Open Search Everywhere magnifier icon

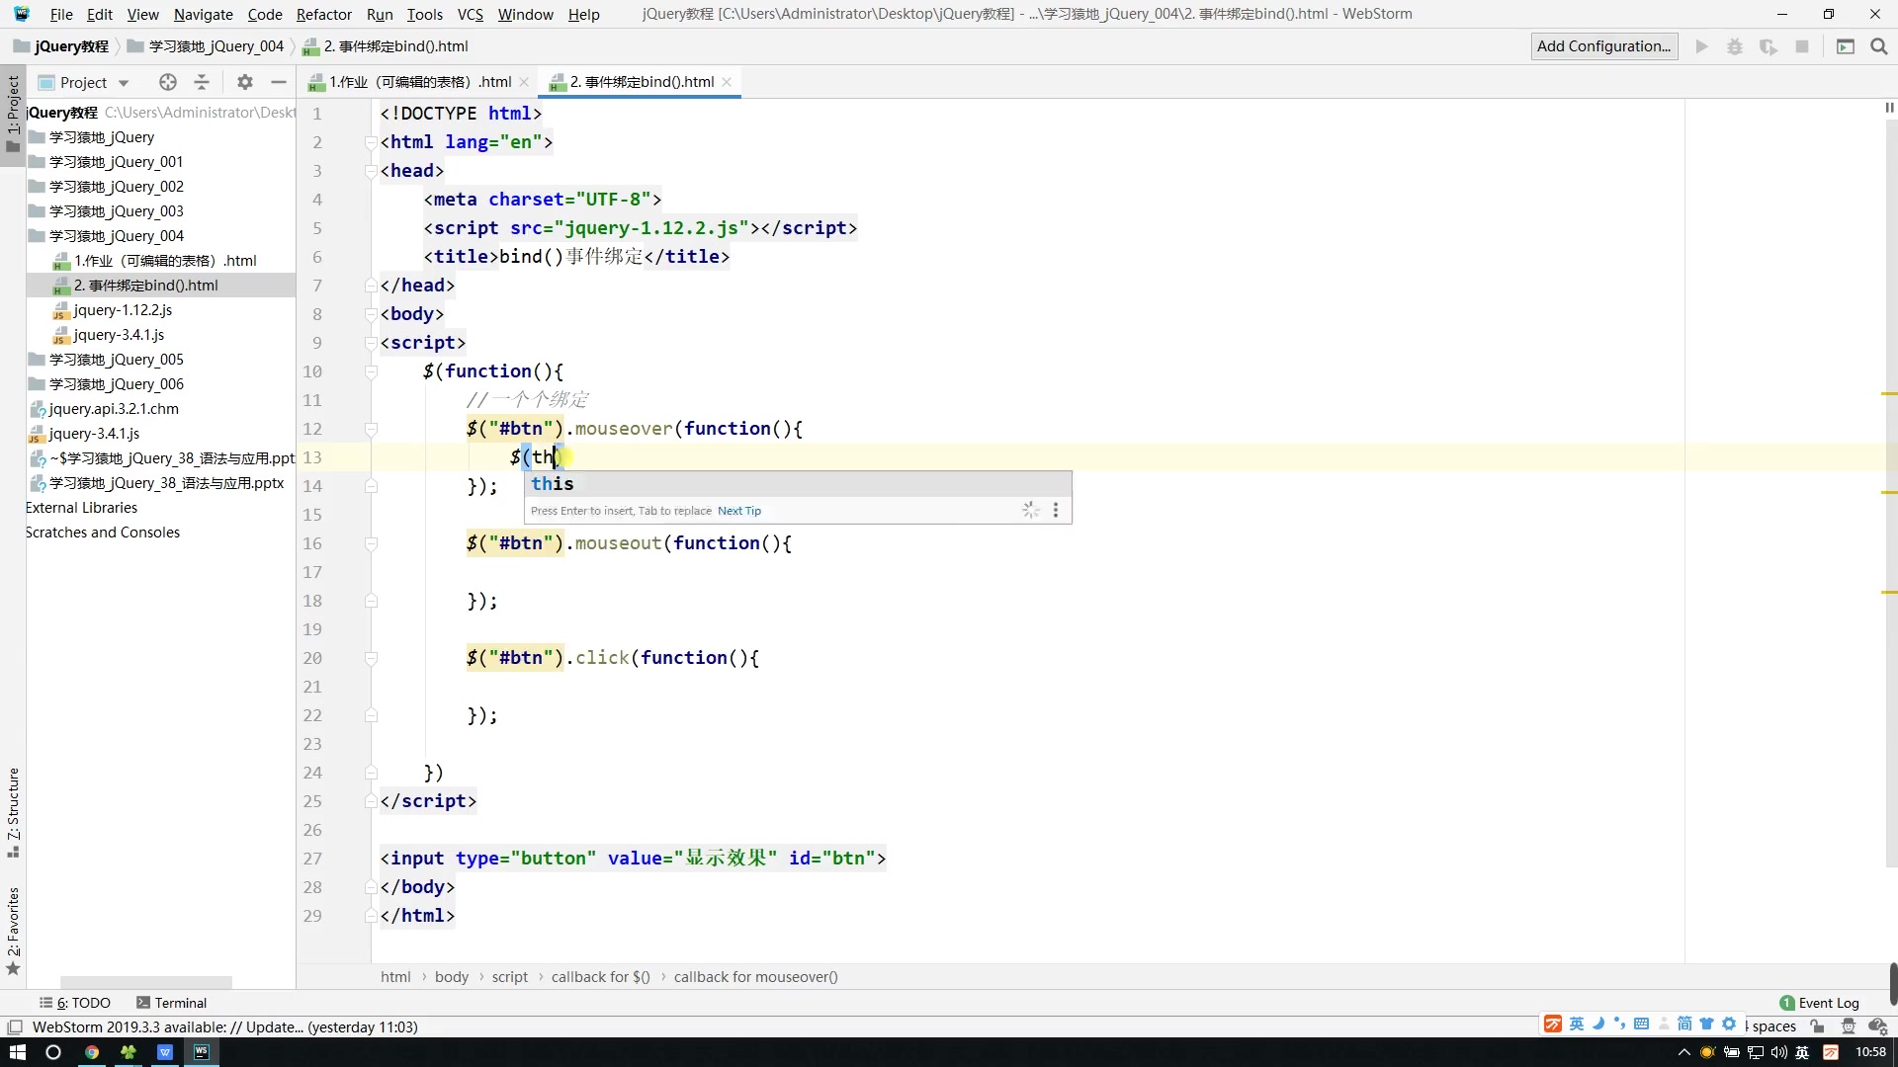click(1879, 46)
